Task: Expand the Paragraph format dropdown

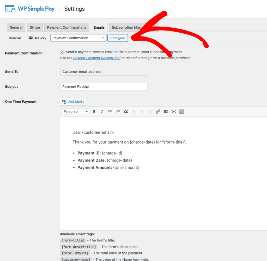Action: [76, 112]
